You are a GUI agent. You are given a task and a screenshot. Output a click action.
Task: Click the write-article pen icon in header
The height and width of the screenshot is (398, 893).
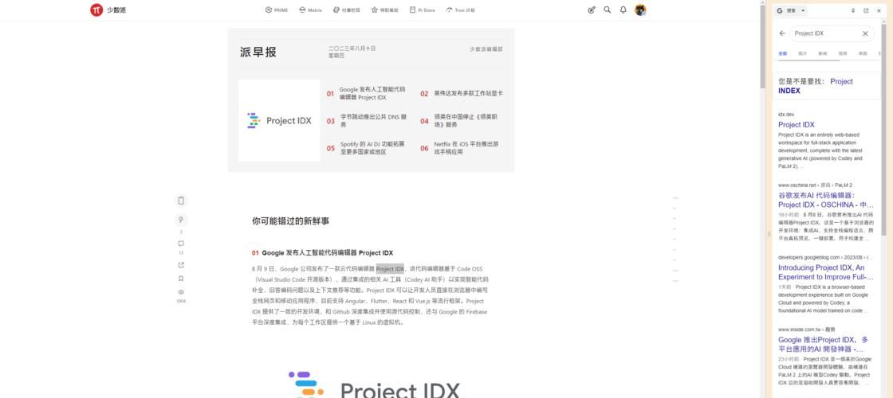[x=592, y=10]
